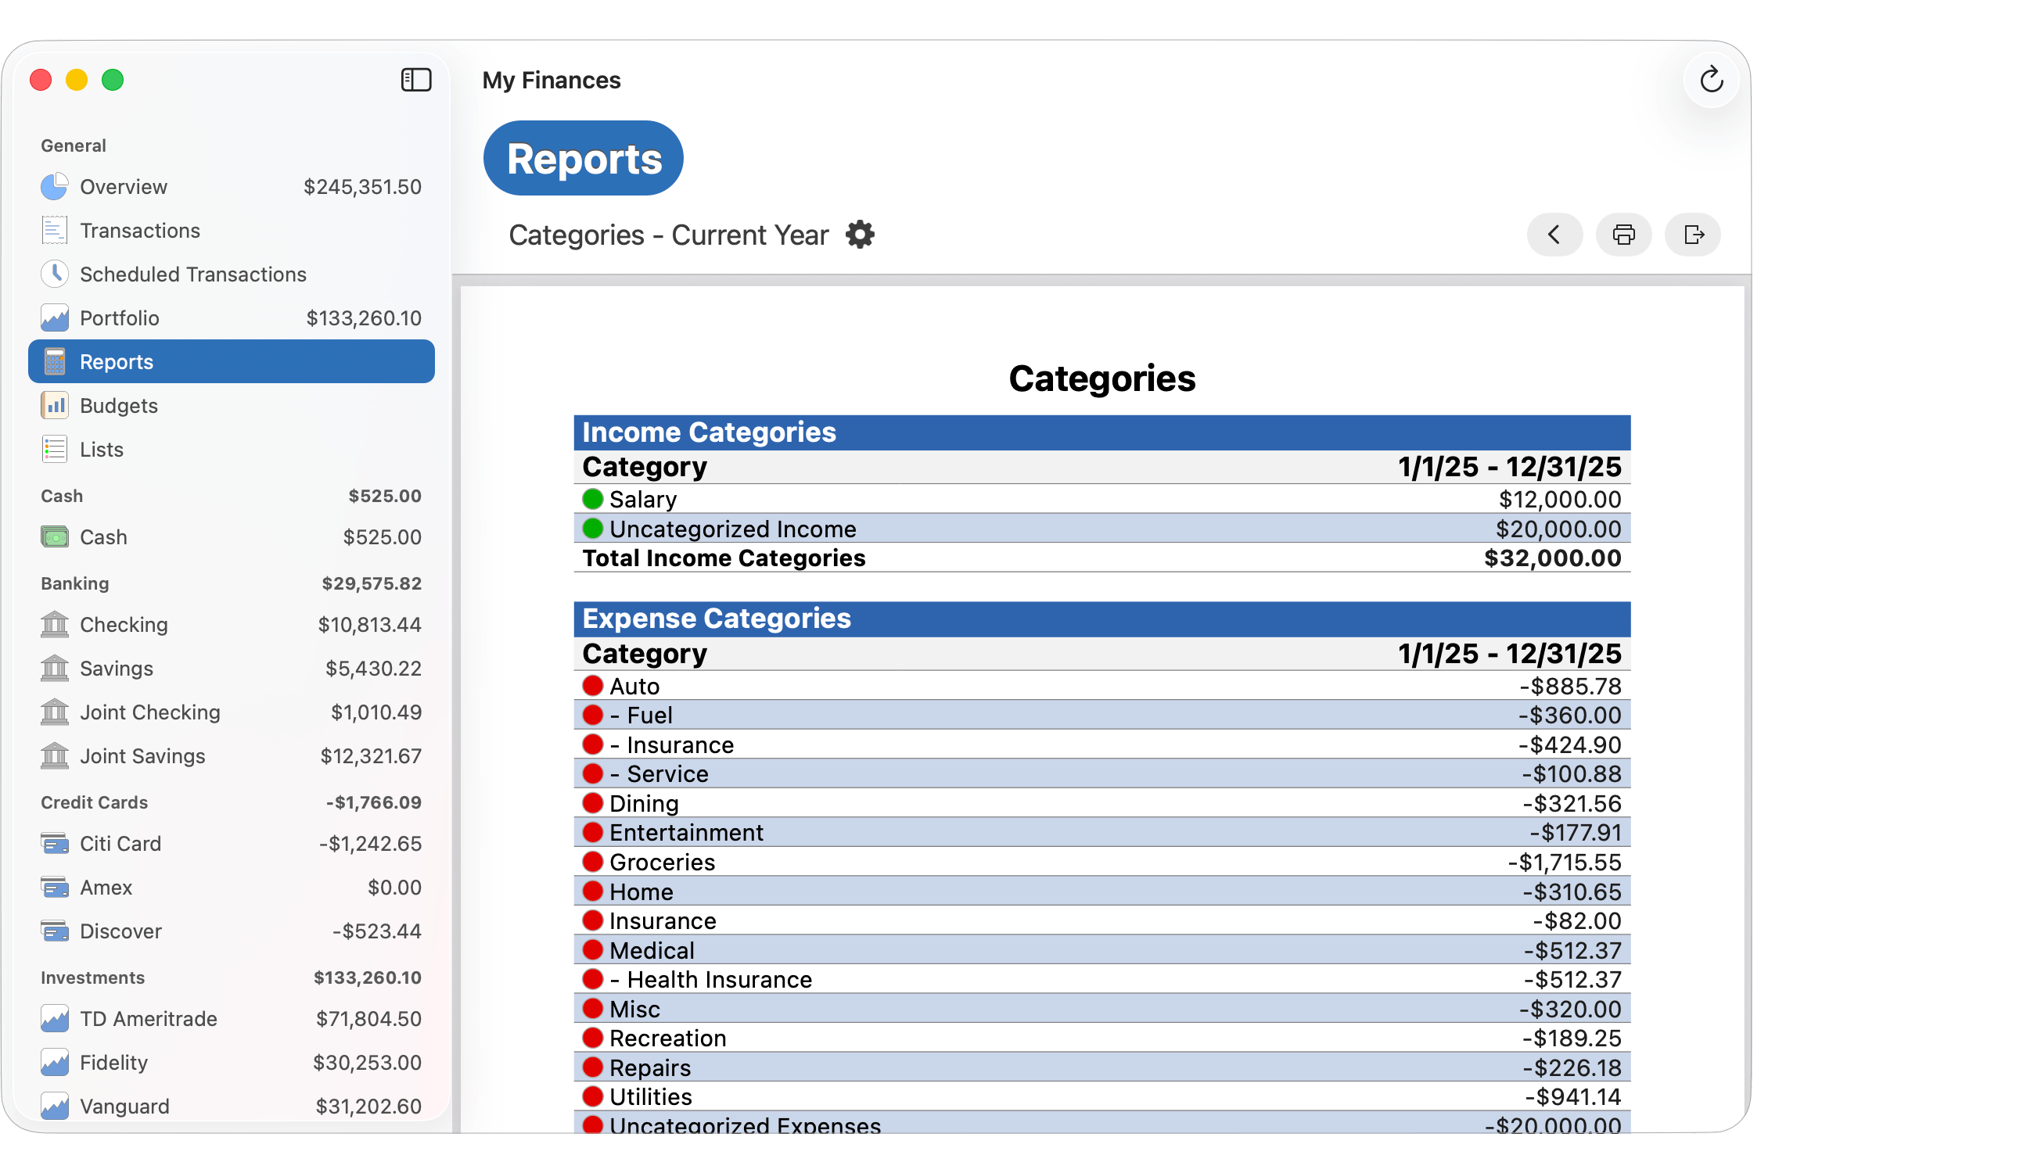Click the export report icon
The height and width of the screenshot is (1173, 2034).
point(1692,235)
